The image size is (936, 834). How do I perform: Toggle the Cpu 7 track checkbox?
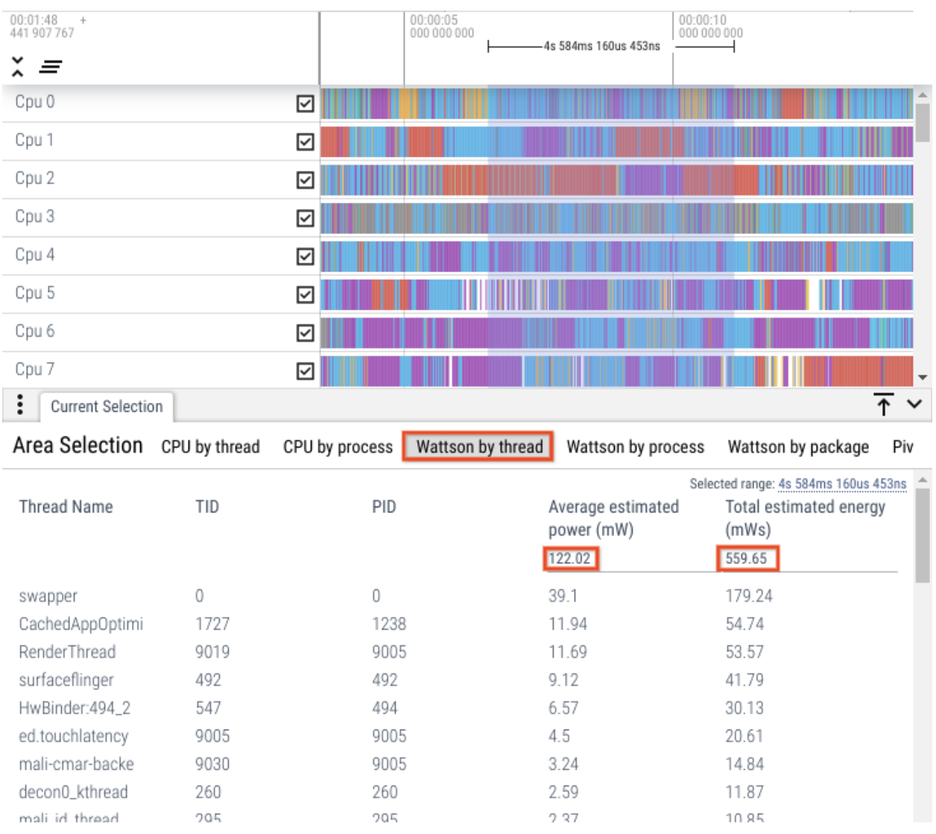coord(305,371)
